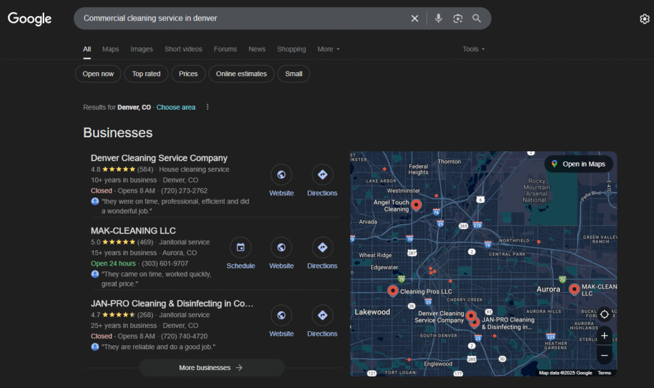The image size is (654, 388).
Task: Click reviewer avatar beside "They are reliable" review
Action: [x=95, y=347]
